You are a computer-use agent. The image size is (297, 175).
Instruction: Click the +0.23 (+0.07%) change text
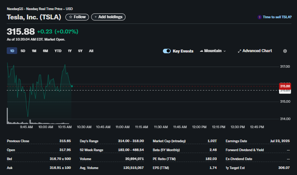point(58,32)
